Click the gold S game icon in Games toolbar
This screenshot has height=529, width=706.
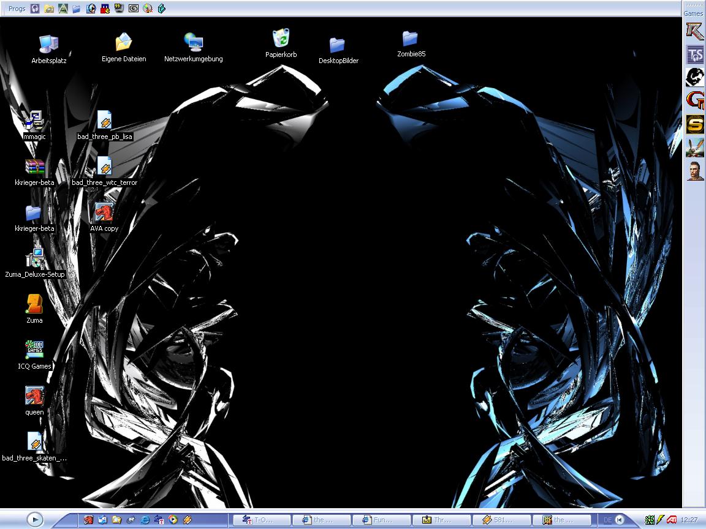tap(695, 125)
